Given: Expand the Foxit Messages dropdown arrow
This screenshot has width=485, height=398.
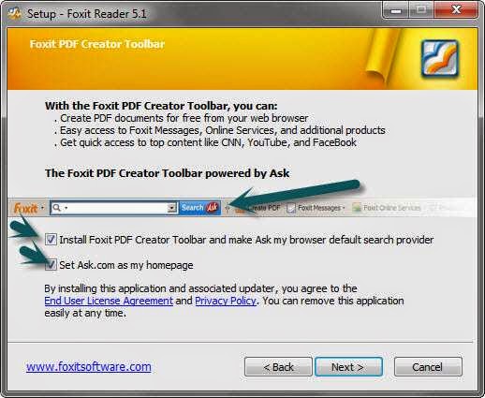Looking at the screenshot, I should [344, 208].
